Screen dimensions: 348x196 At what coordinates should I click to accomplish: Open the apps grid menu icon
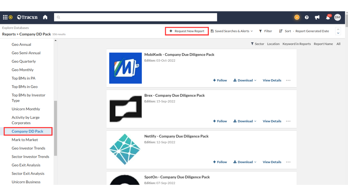pyautogui.click(x=5, y=17)
